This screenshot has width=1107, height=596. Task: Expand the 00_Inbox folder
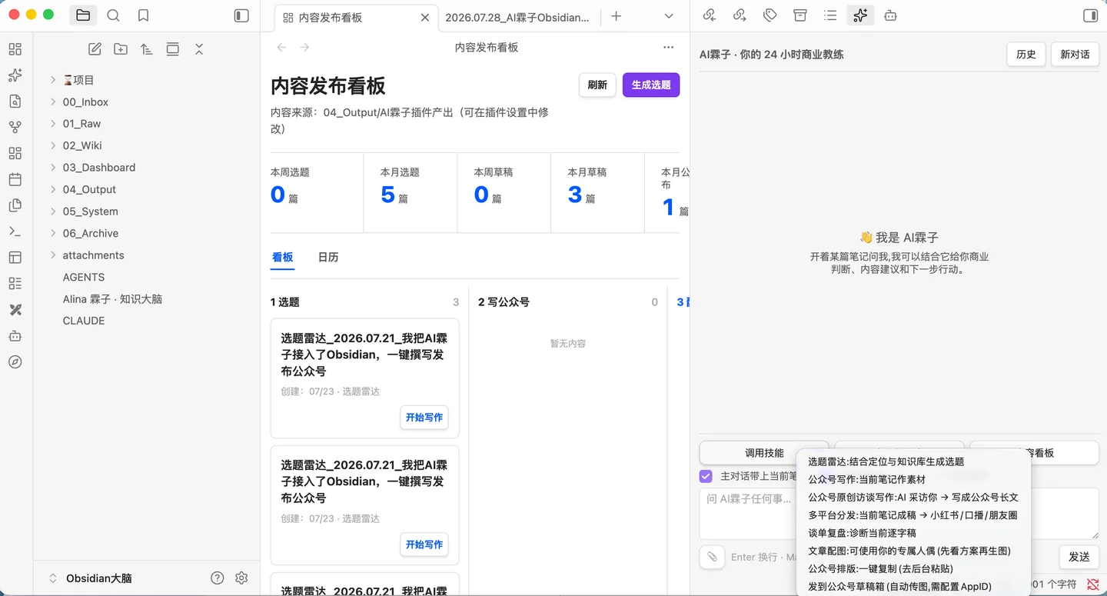(53, 102)
